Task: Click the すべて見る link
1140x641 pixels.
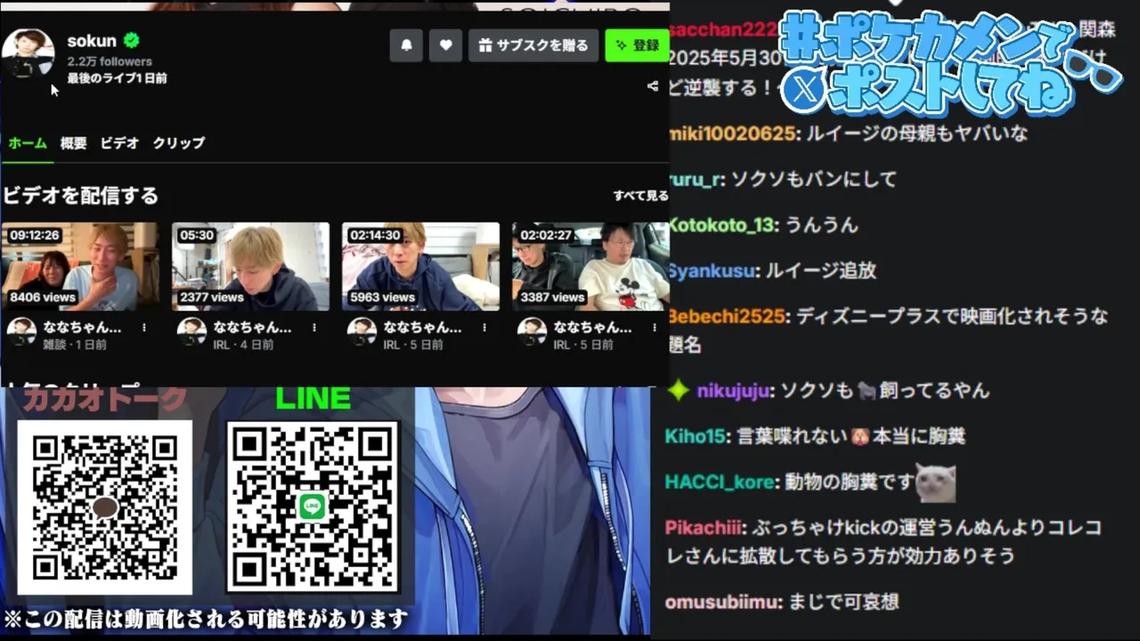Action: [640, 195]
